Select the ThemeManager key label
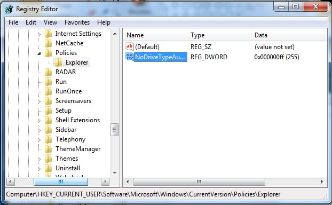Screen dimensions: 332x205 pyautogui.click(x=78, y=149)
